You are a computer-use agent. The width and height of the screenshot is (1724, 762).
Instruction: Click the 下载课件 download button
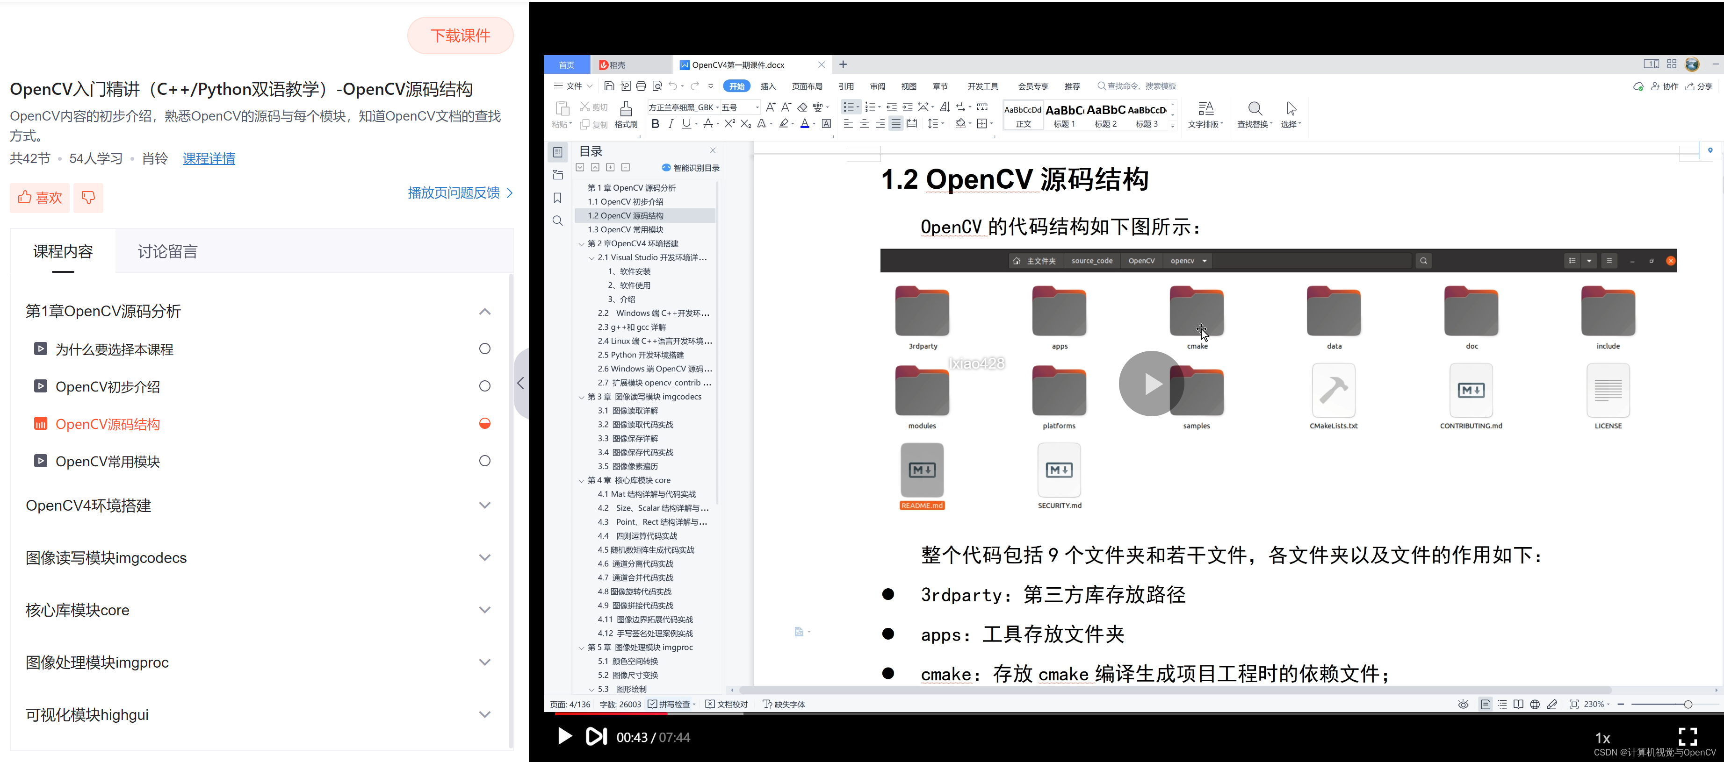pyautogui.click(x=461, y=36)
